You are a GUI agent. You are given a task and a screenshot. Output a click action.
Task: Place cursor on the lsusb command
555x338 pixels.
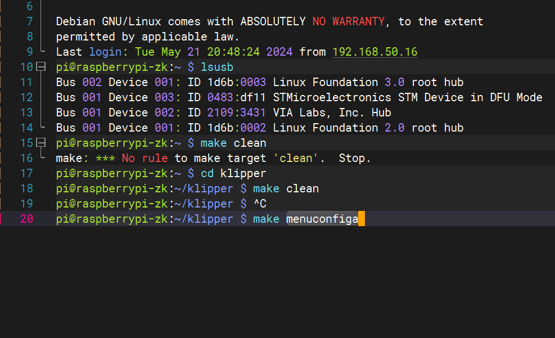click(217, 67)
